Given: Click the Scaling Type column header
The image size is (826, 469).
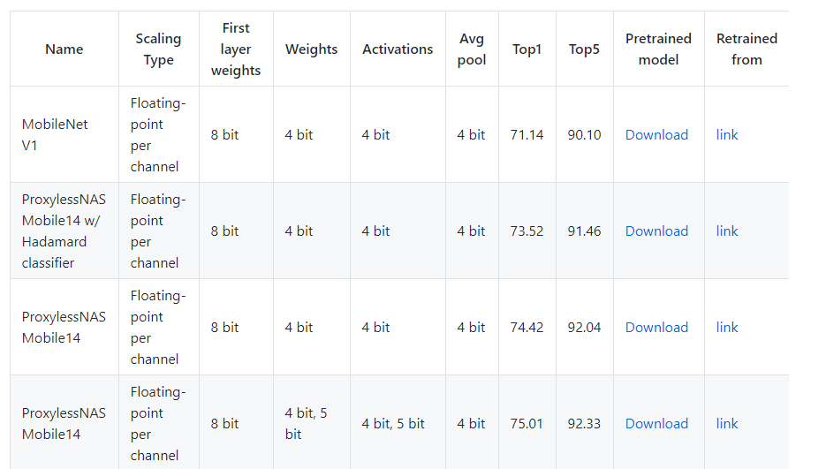Looking at the screenshot, I should (158, 49).
